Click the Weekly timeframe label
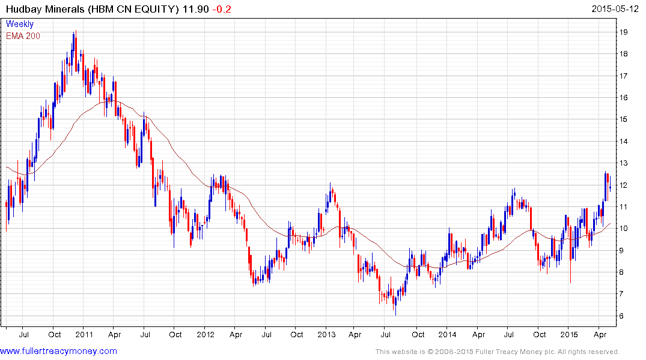 click(x=20, y=24)
